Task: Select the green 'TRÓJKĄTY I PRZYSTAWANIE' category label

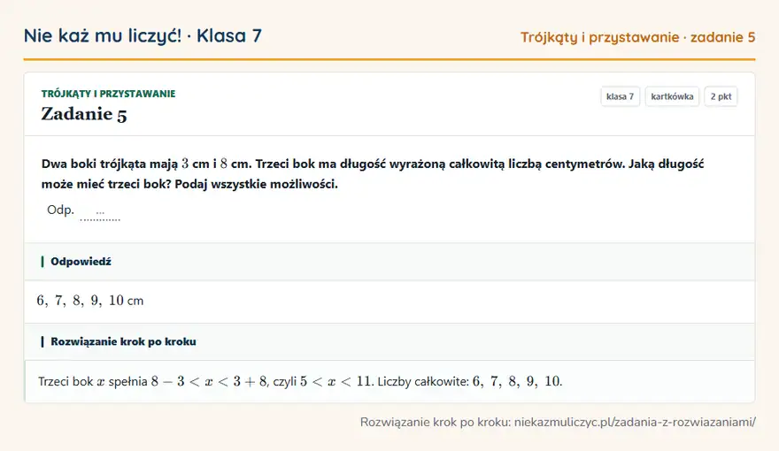Action: tap(108, 94)
